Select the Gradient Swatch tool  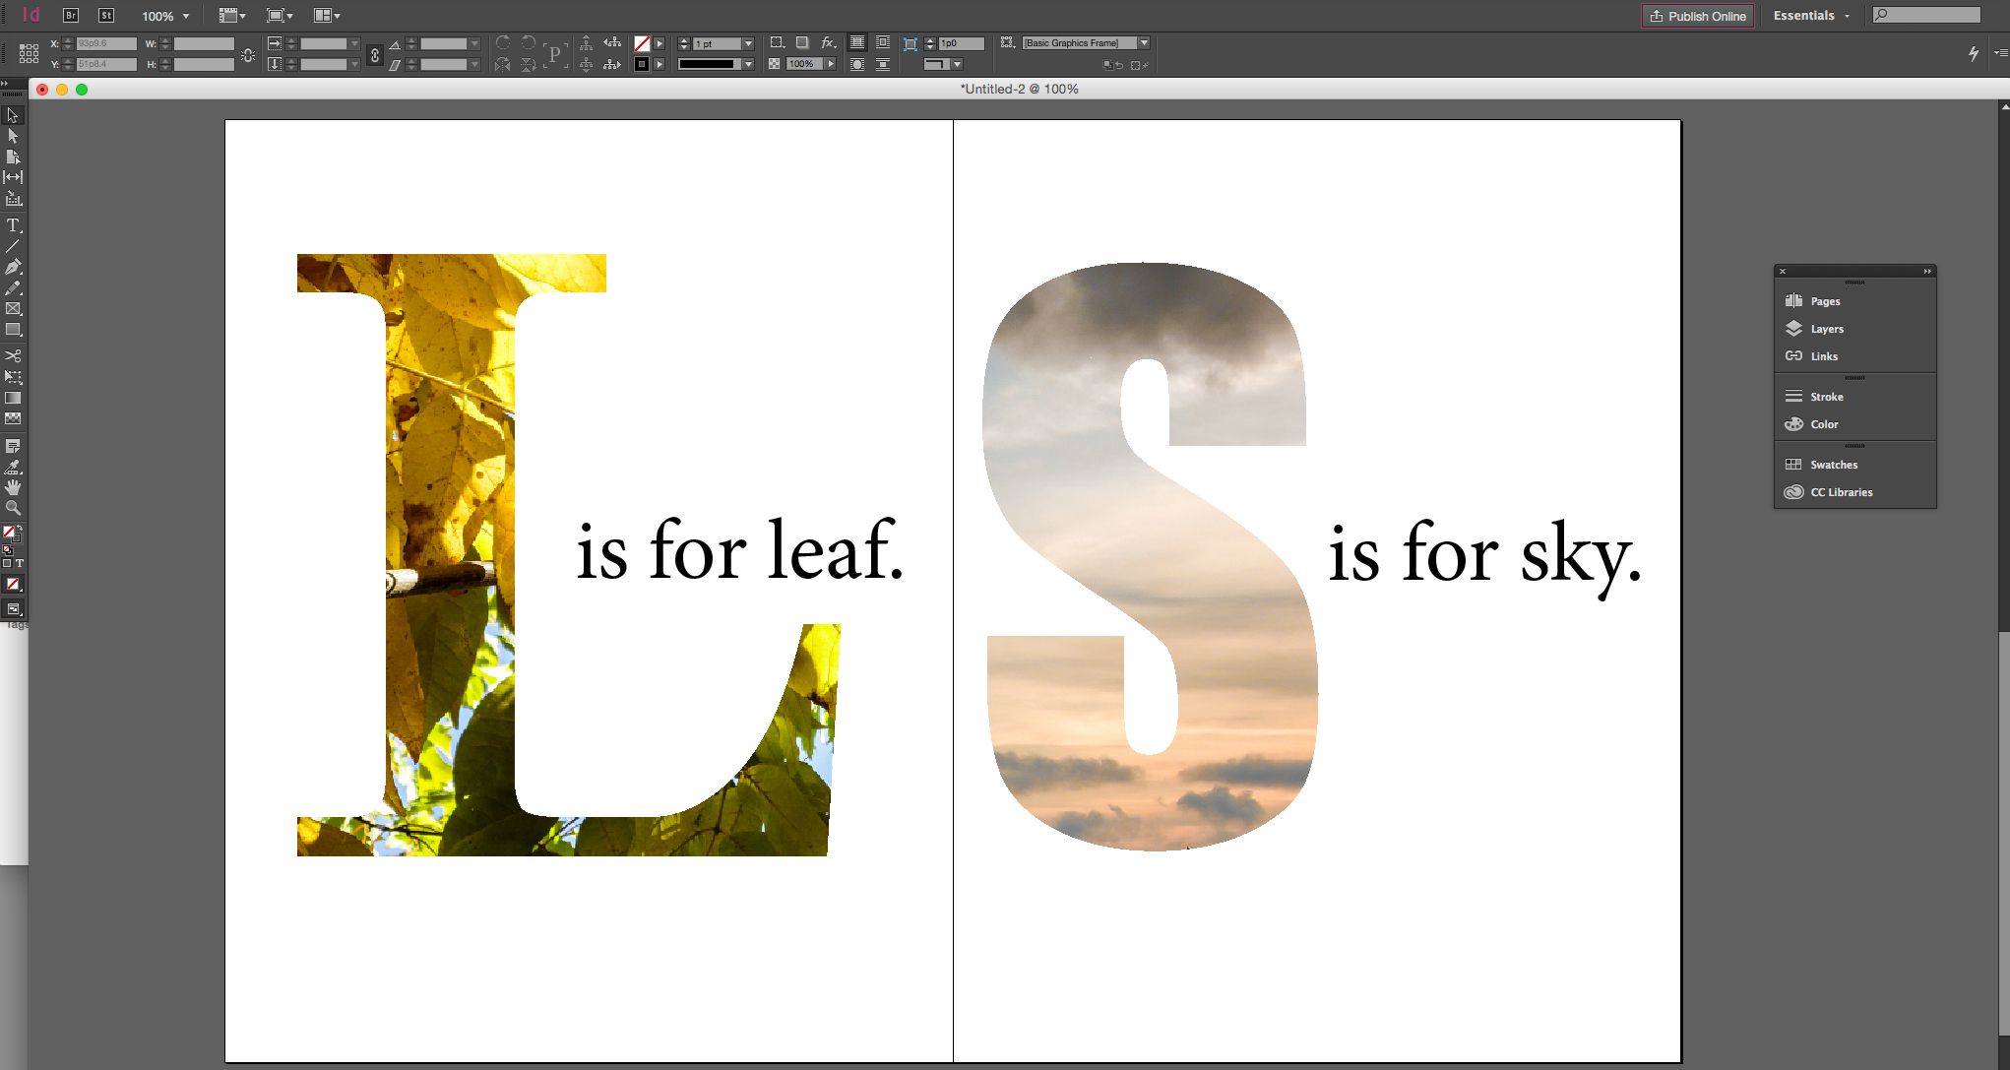tap(13, 398)
